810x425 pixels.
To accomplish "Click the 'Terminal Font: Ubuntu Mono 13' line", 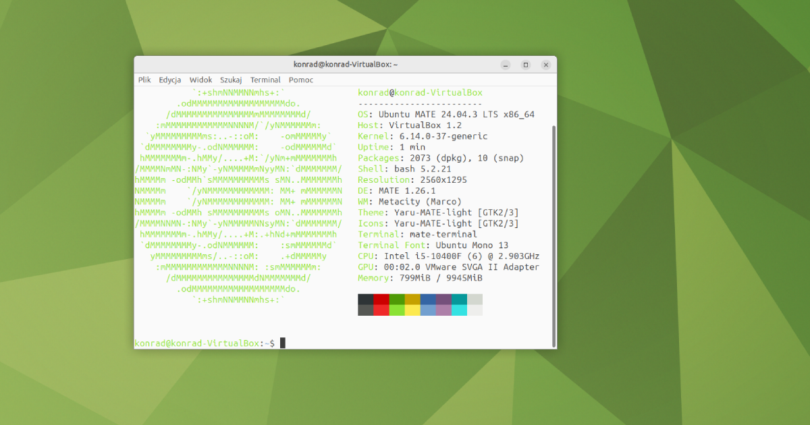I will point(433,245).
